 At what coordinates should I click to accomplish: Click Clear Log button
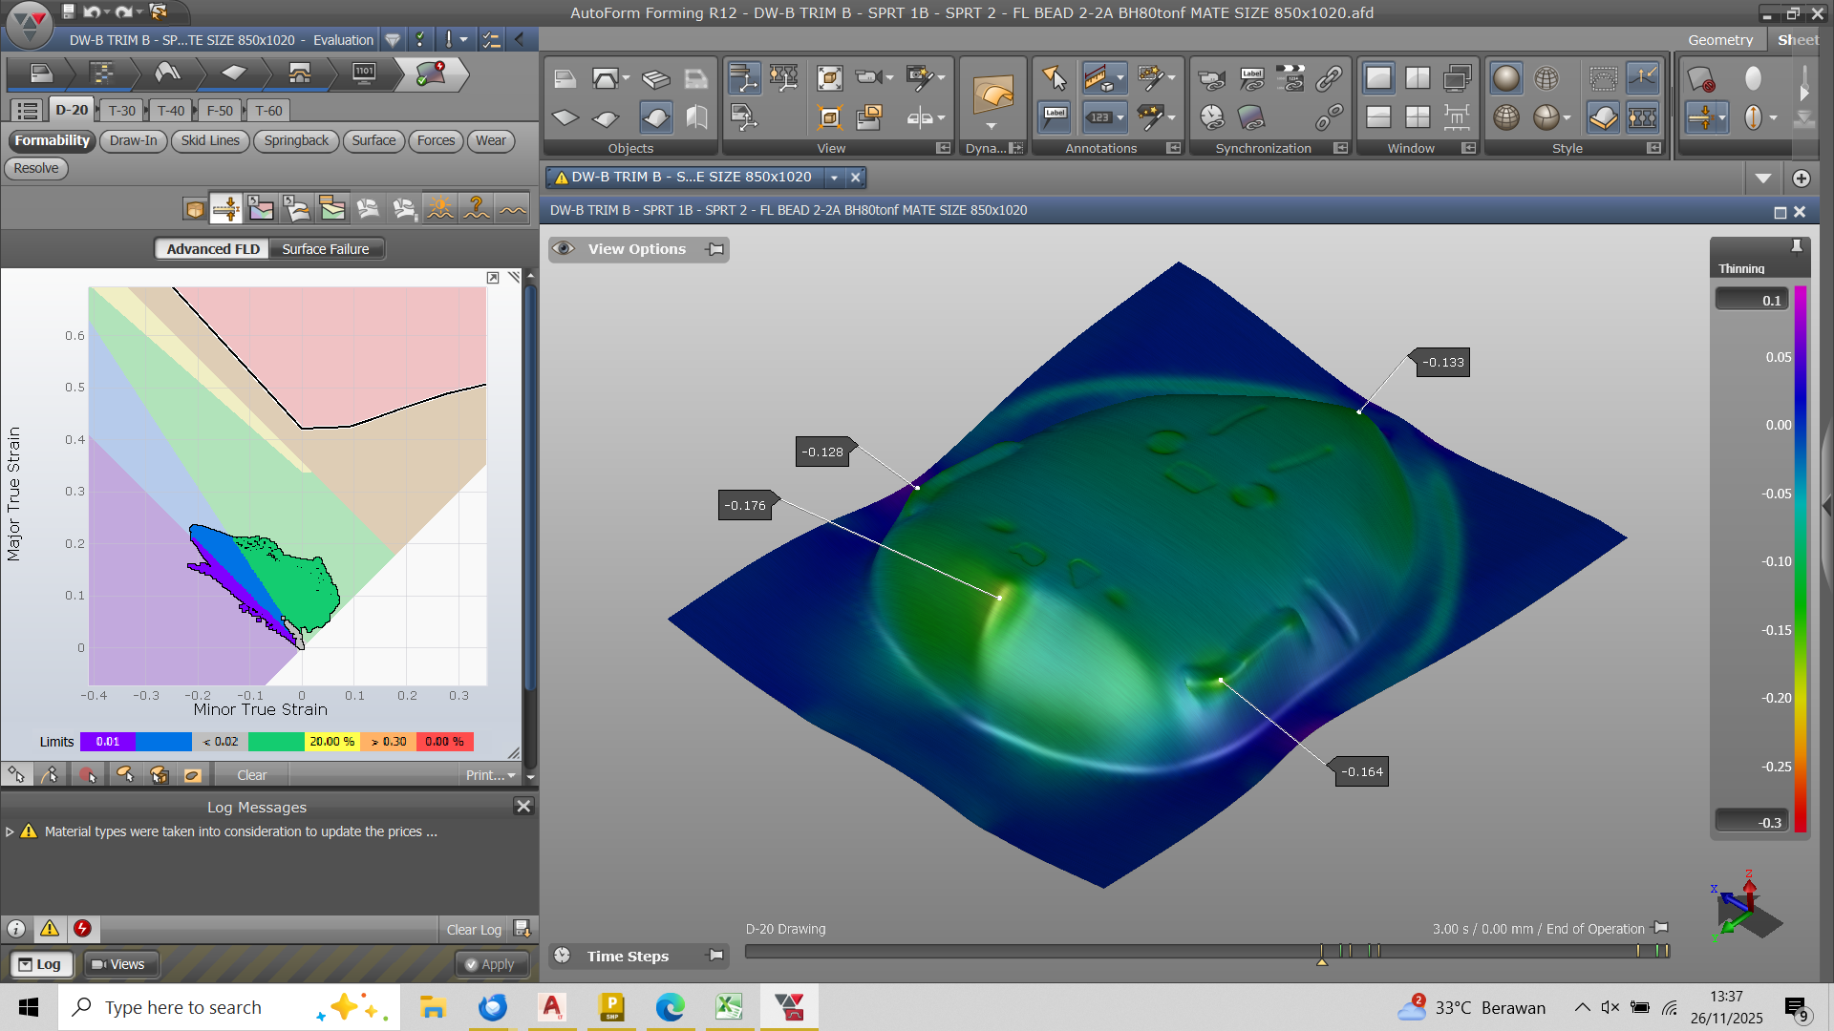pos(474,930)
